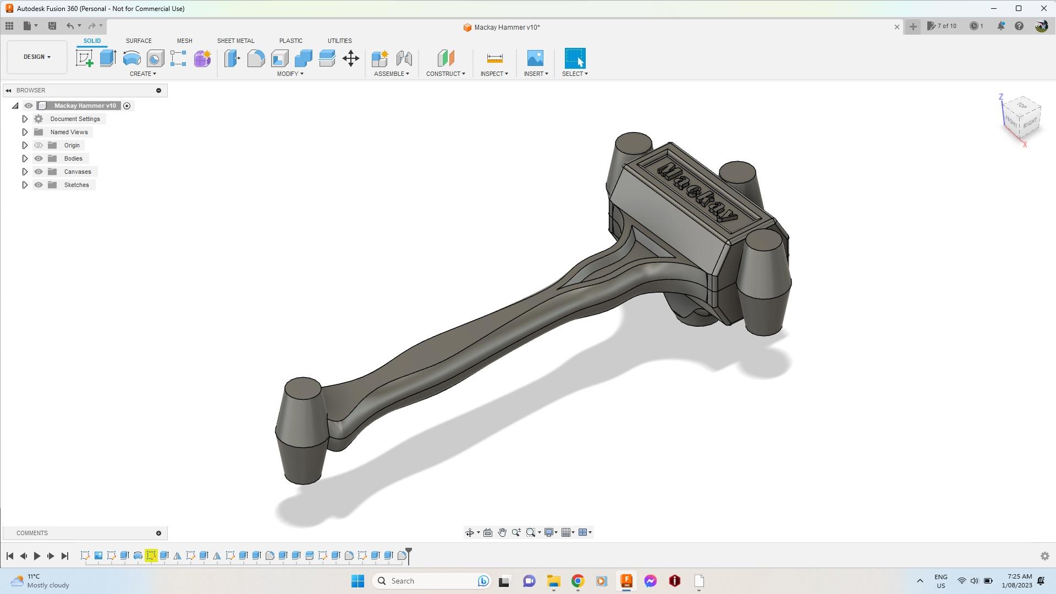This screenshot has height=594, width=1056.
Task: Activate the Select tool icon
Action: [575, 58]
